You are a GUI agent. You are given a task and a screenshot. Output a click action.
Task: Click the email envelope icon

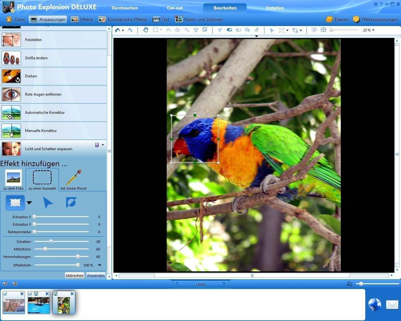coord(392,304)
